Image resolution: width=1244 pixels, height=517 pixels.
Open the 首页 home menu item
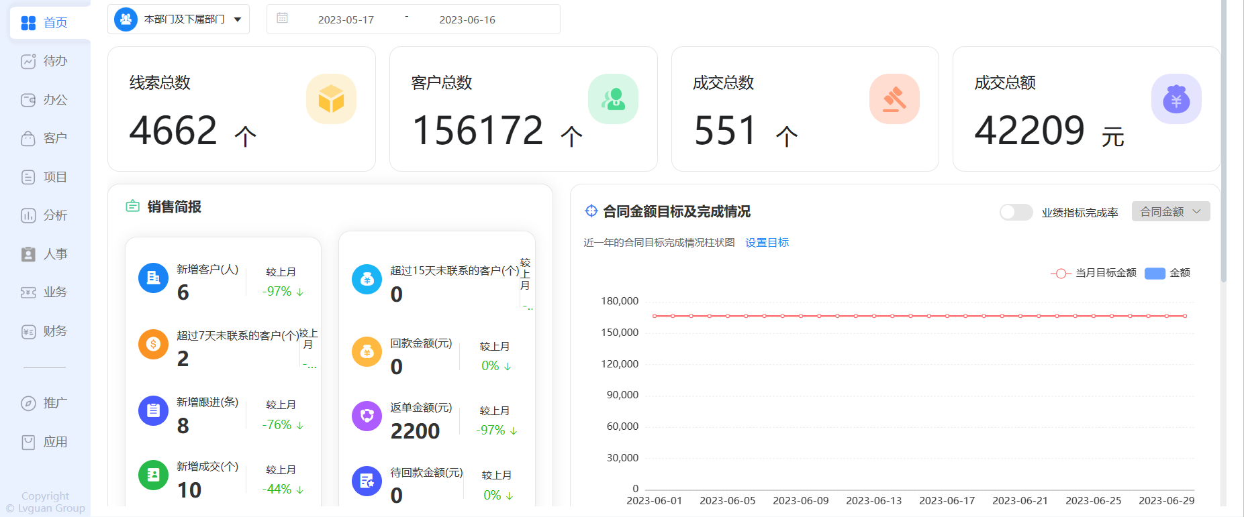(x=50, y=23)
